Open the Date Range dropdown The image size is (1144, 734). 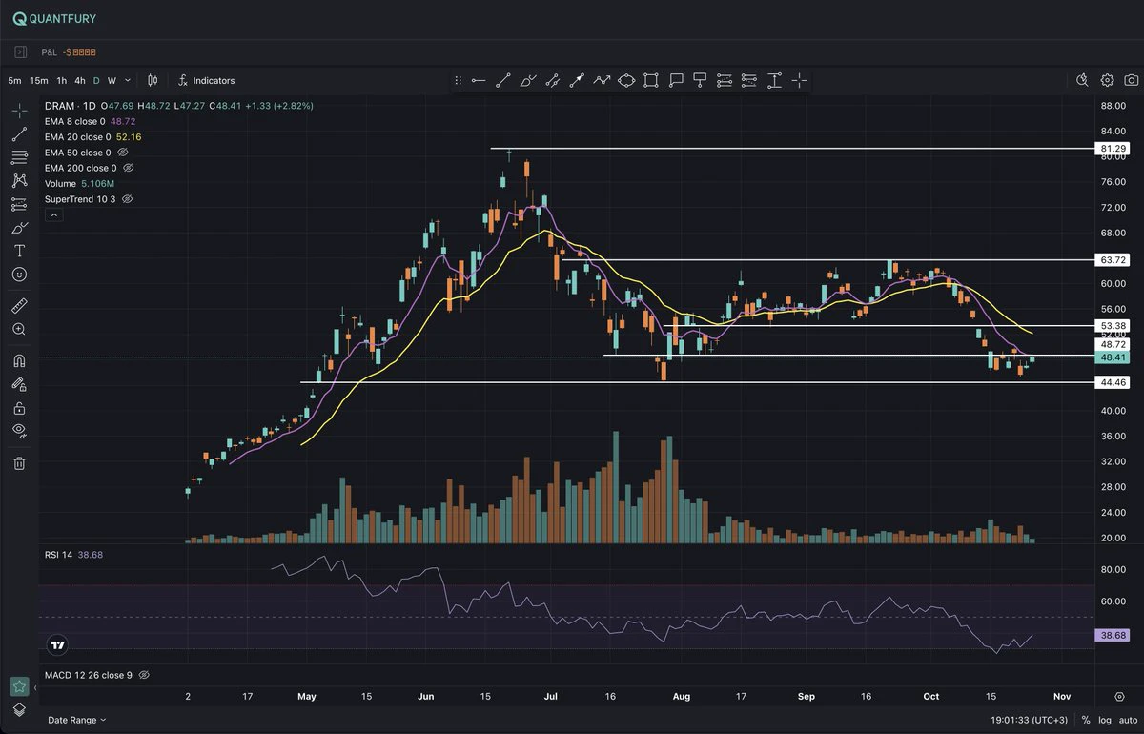click(77, 720)
